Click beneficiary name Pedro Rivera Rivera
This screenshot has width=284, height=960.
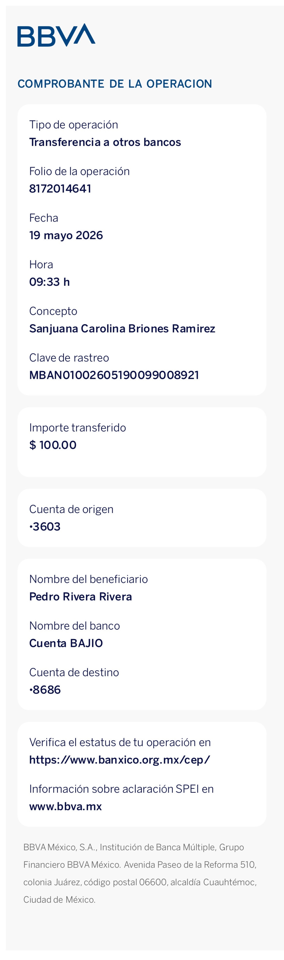[80, 597]
